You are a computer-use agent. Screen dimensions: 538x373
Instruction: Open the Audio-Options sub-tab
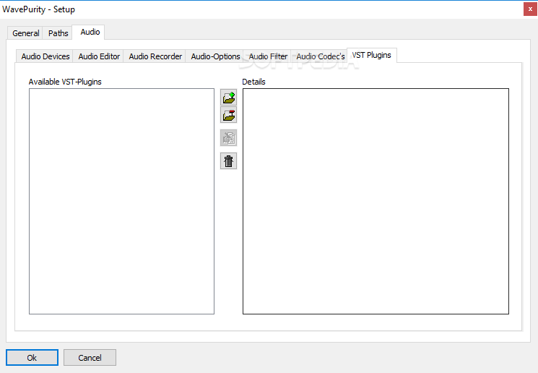click(x=215, y=56)
